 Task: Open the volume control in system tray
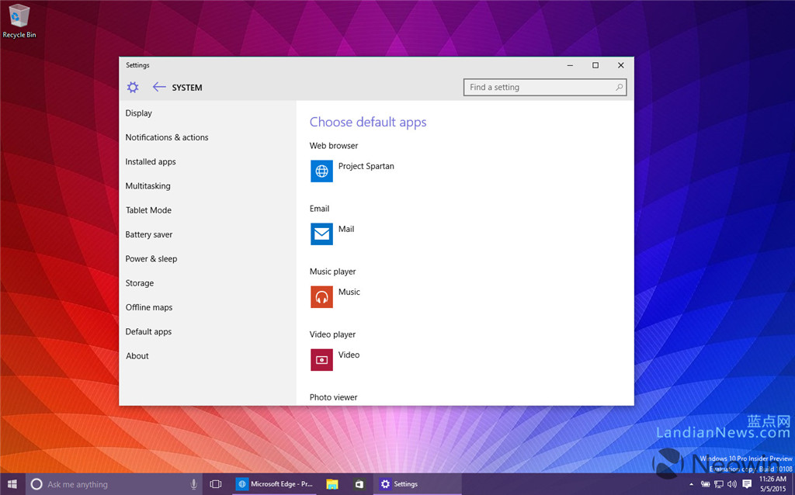(x=731, y=483)
